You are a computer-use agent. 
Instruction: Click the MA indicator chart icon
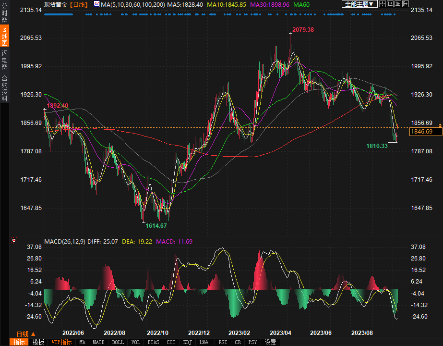pyautogui.click(x=96, y=4)
